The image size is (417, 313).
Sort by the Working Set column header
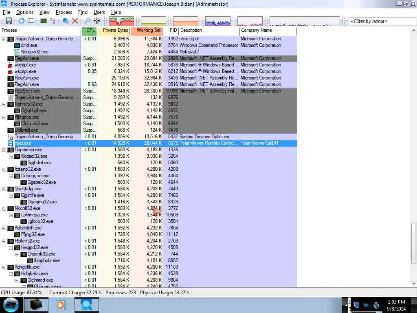(146, 30)
